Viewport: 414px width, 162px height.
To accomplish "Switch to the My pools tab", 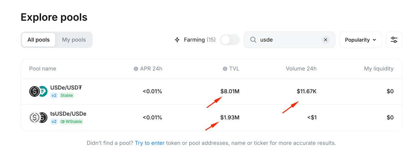I will 74,40.
